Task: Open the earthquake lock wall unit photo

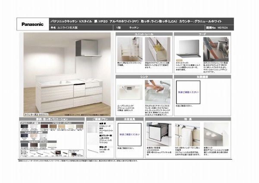Action: pyautogui.click(x=216, y=134)
